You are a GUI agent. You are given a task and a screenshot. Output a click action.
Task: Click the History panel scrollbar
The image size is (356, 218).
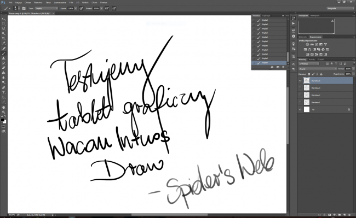288,57
